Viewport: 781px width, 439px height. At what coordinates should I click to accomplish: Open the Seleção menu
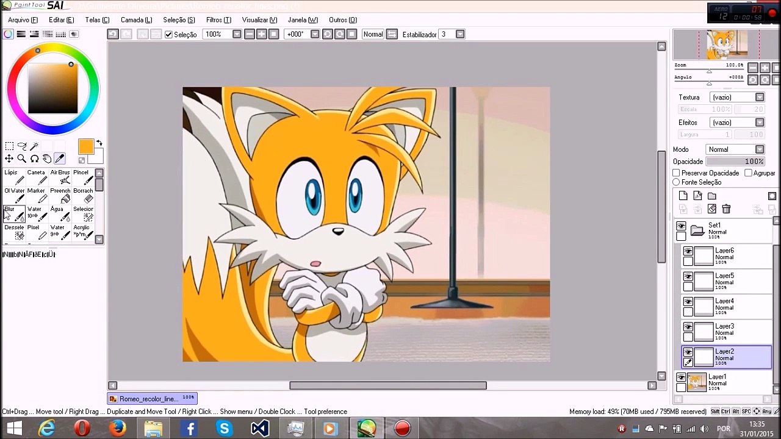[x=179, y=20]
